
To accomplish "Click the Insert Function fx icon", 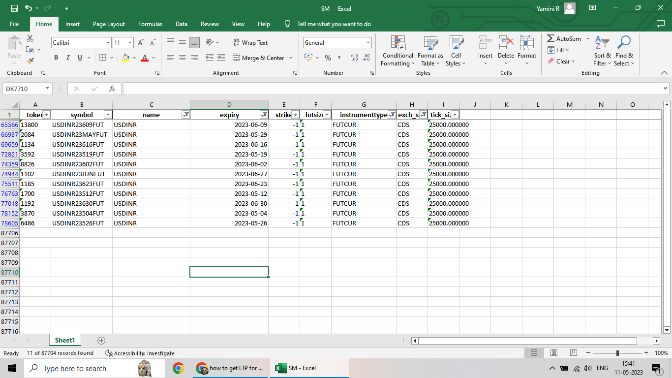I will click(x=112, y=89).
